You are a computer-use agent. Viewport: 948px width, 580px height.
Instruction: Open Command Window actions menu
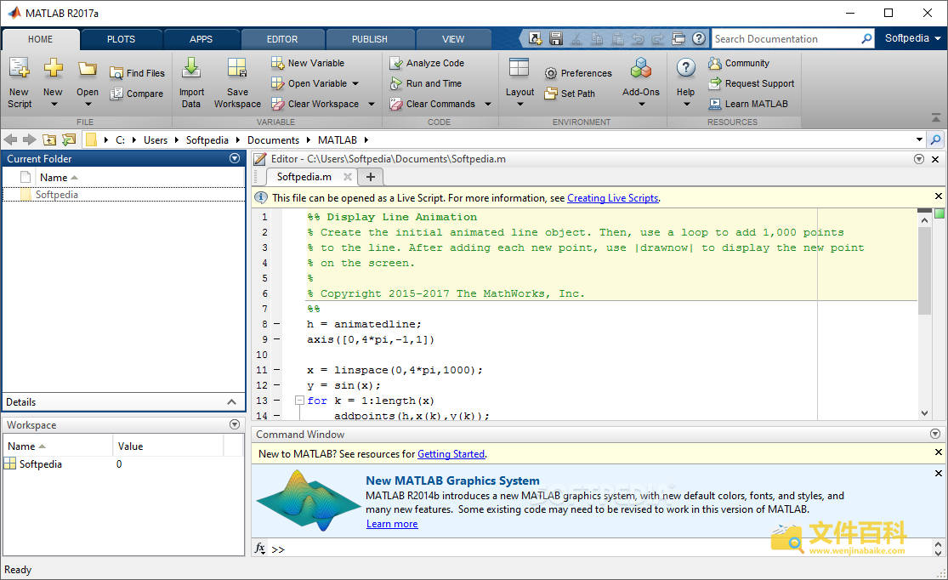(x=935, y=434)
